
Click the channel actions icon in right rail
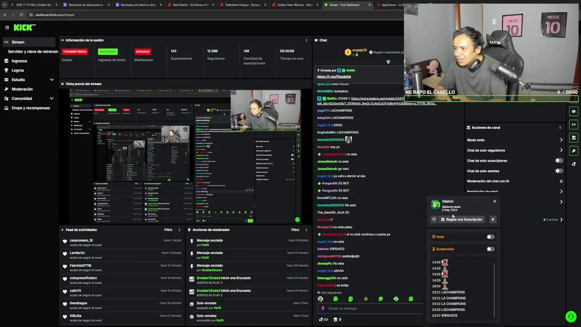point(574,138)
